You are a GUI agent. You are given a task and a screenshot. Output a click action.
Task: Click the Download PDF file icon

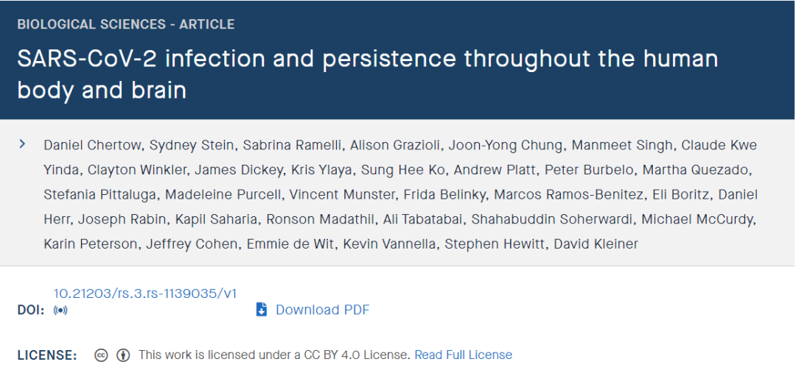pyautogui.click(x=262, y=310)
